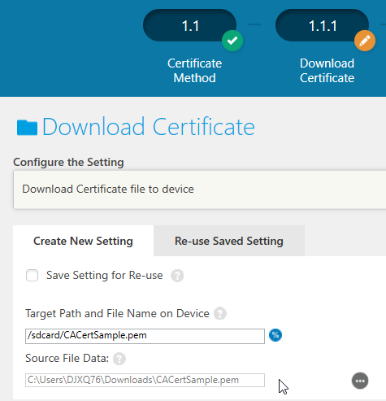Click the Download Certificate file to device text
This screenshot has width=386, height=401.
(108, 189)
